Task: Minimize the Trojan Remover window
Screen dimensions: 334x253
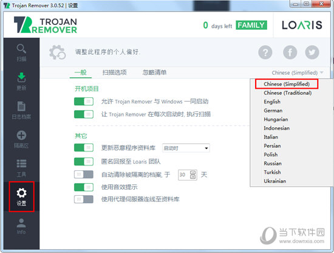Action: click(295, 4)
